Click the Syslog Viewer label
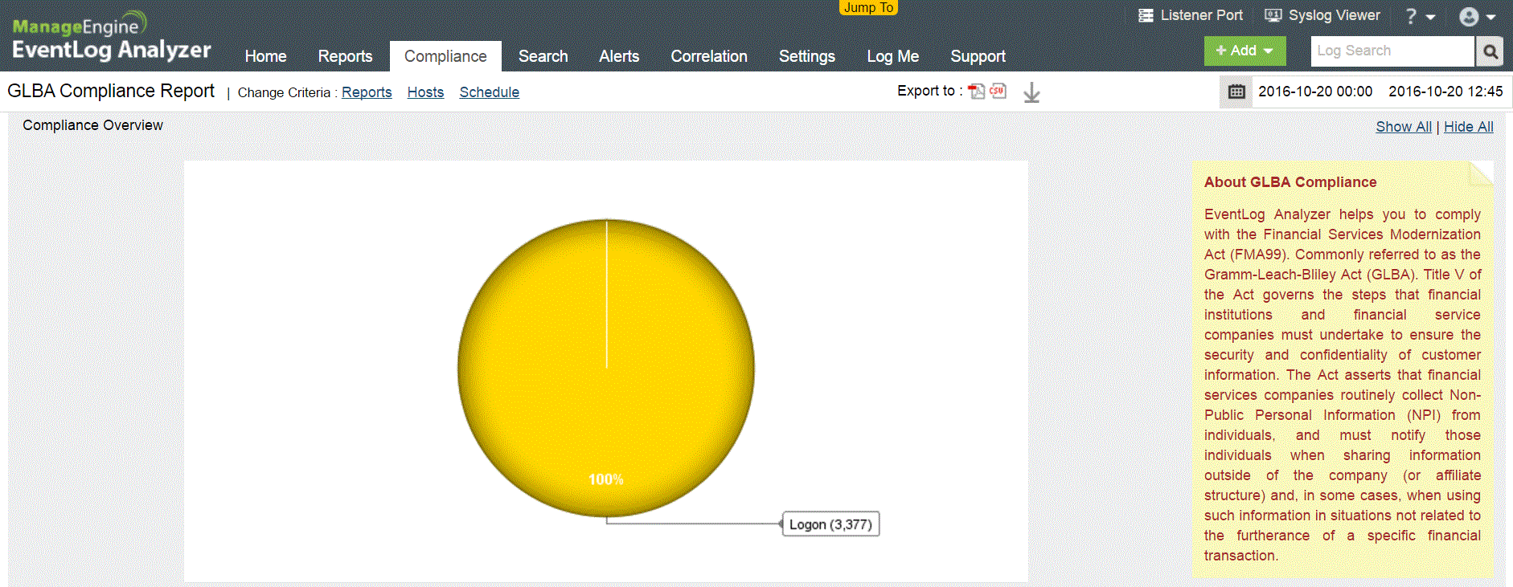 1335,15
